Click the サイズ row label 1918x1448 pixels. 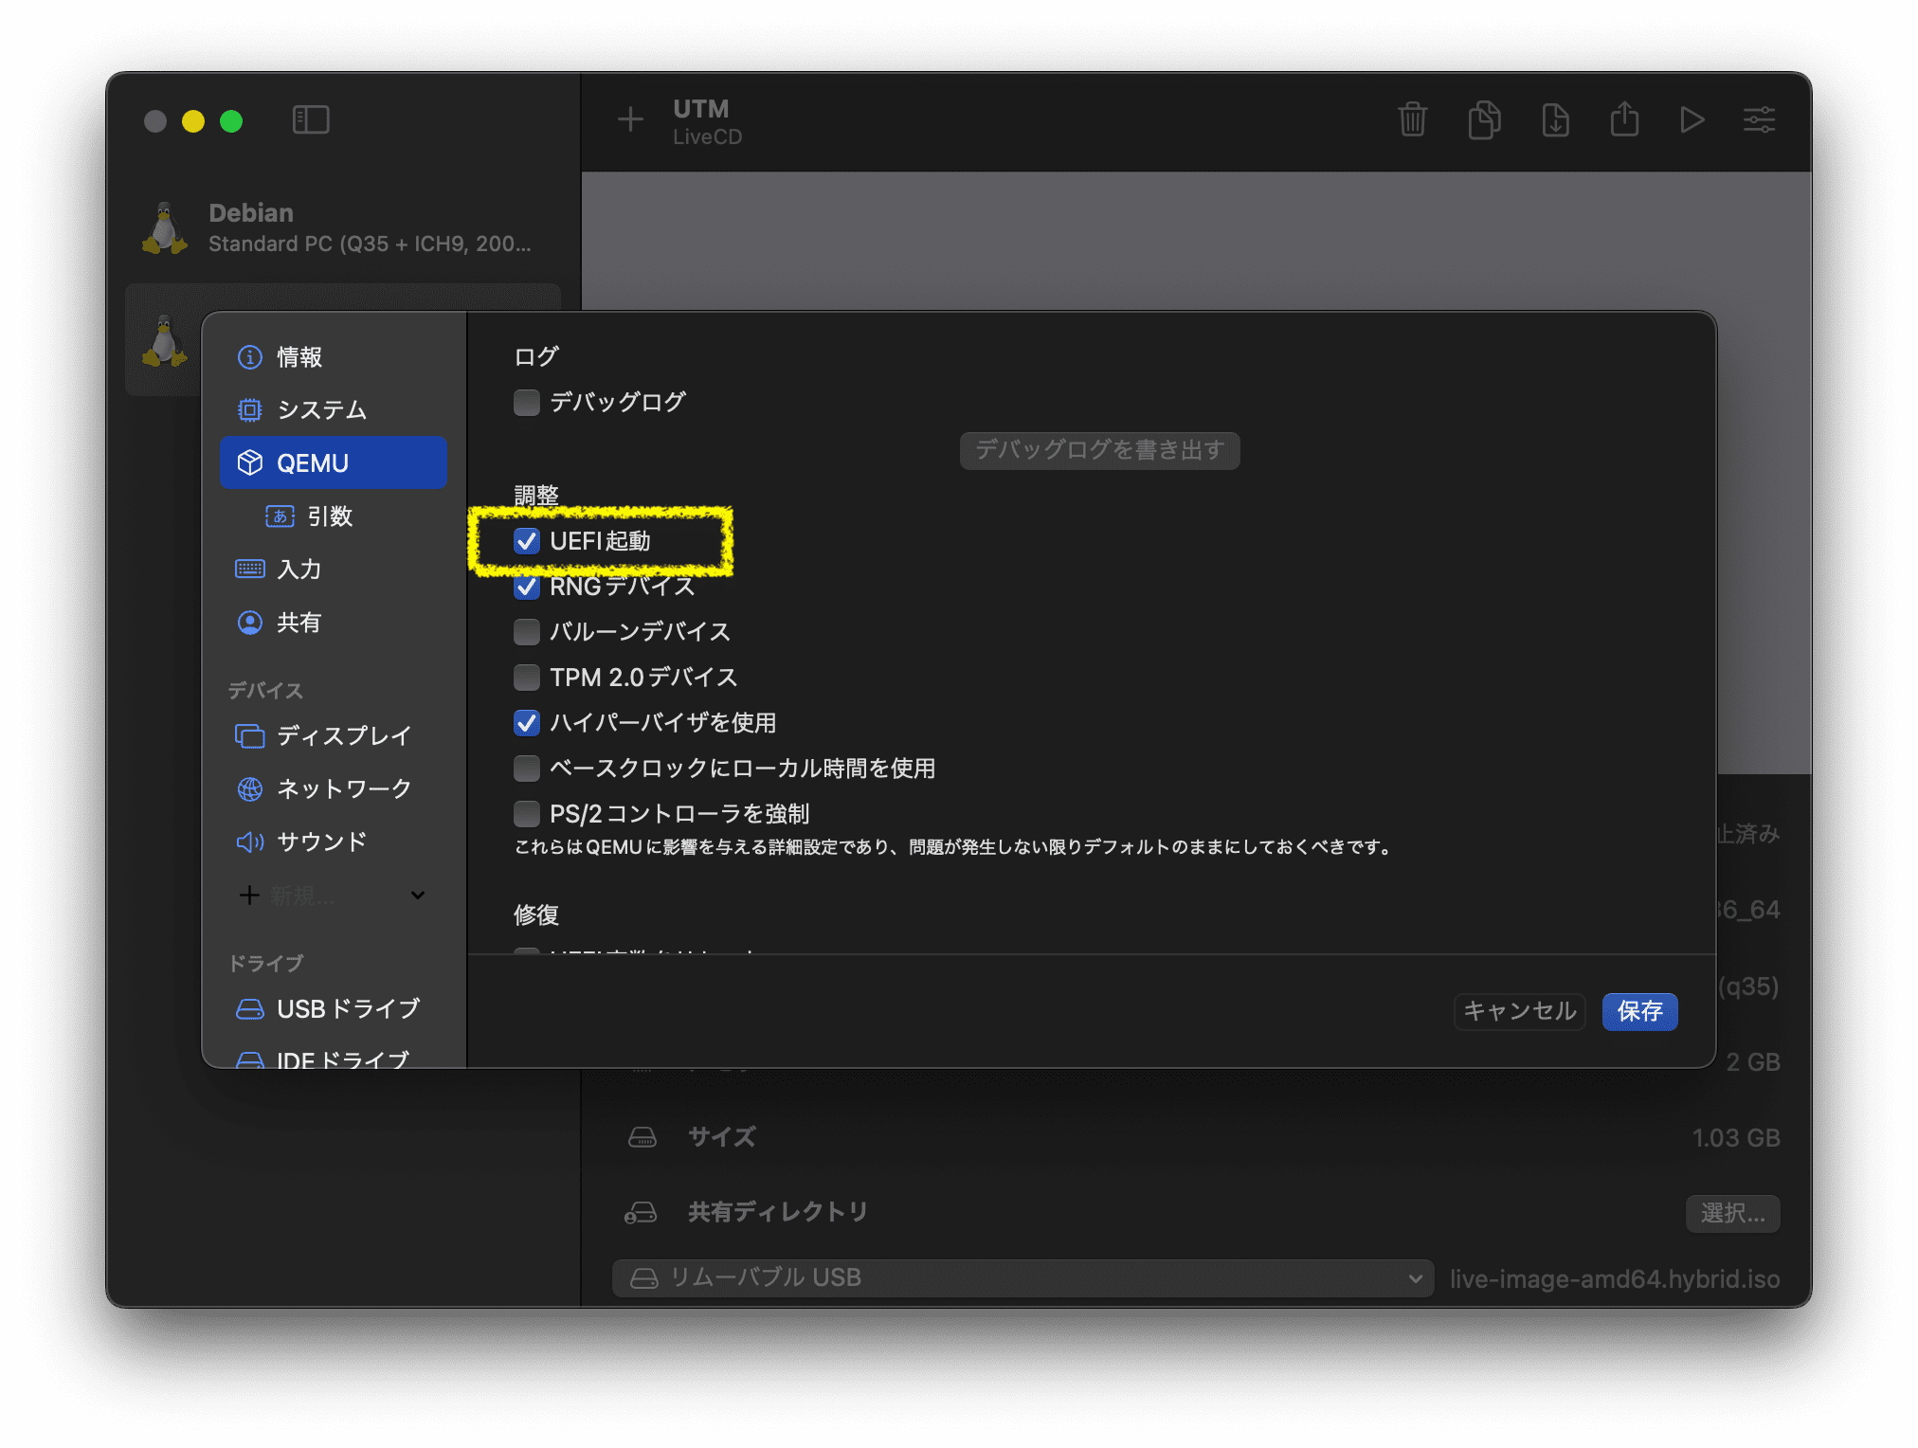click(722, 1137)
